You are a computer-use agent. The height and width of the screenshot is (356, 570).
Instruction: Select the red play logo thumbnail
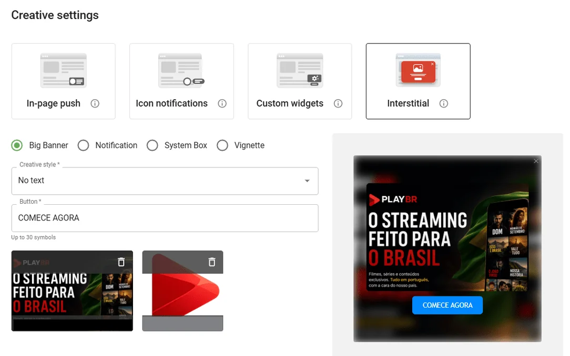182,291
